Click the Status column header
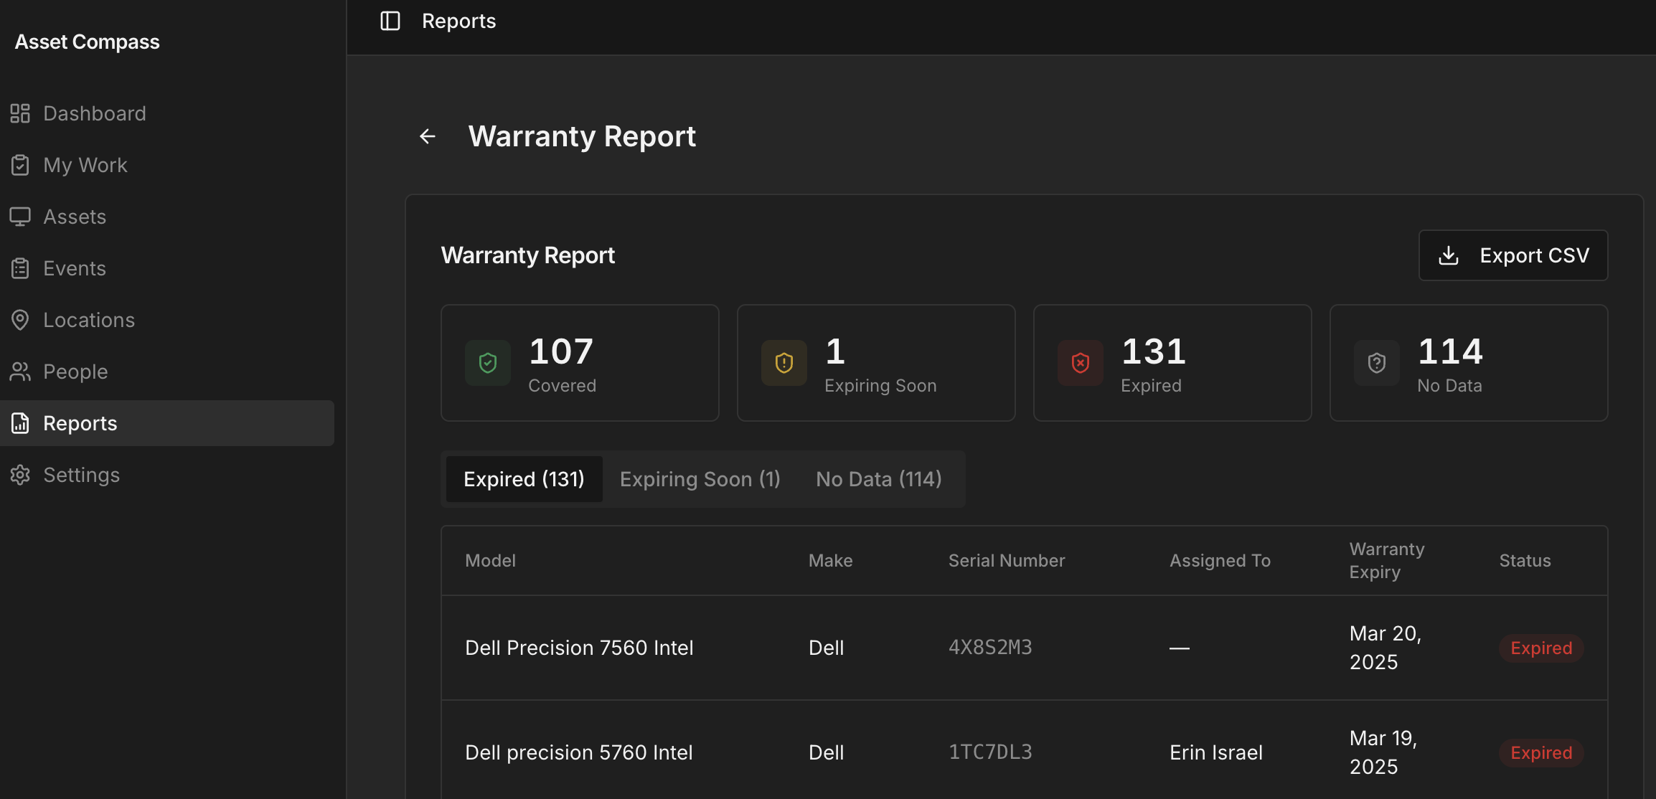Viewport: 1656px width, 799px height. click(1525, 561)
